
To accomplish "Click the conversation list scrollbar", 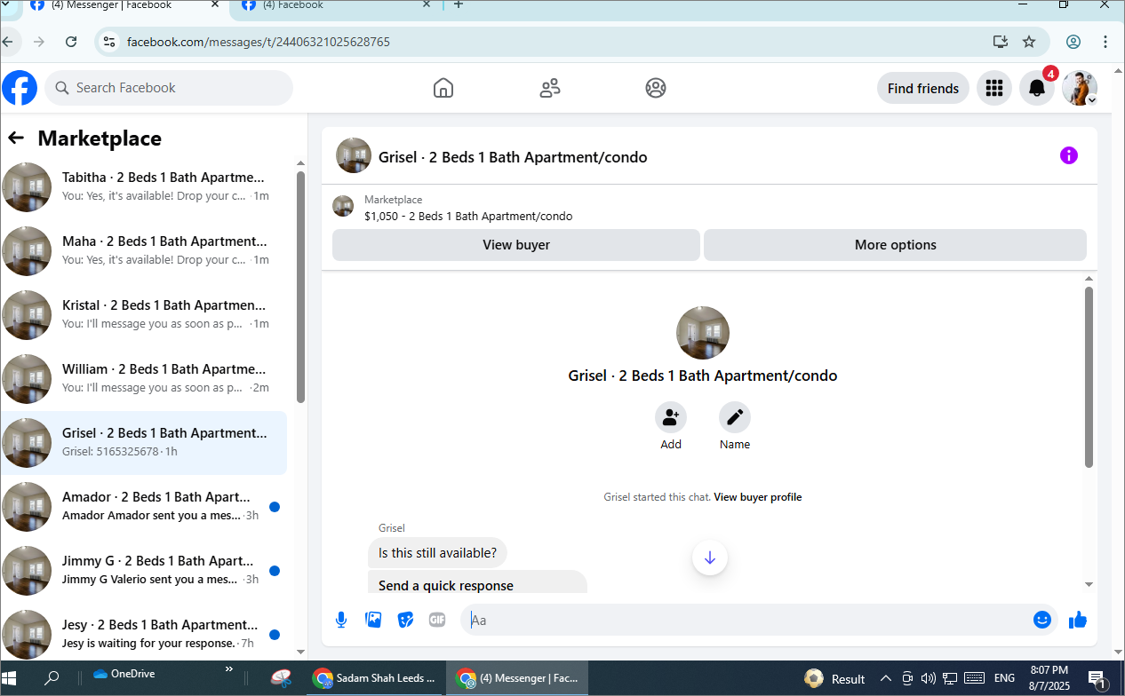I will tap(300, 287).
